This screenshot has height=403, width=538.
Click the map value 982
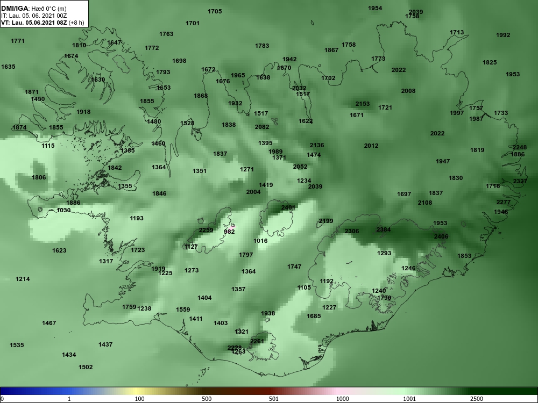[229, 232]
